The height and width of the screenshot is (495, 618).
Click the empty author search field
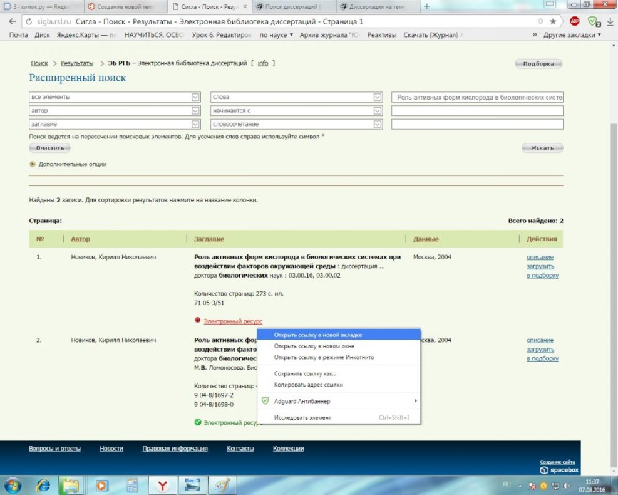point(477,111)
